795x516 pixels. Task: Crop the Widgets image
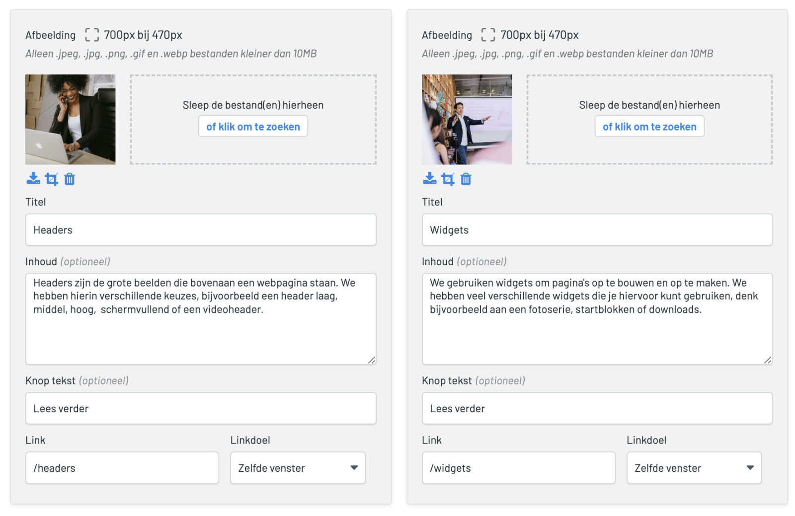click(448, 179)
